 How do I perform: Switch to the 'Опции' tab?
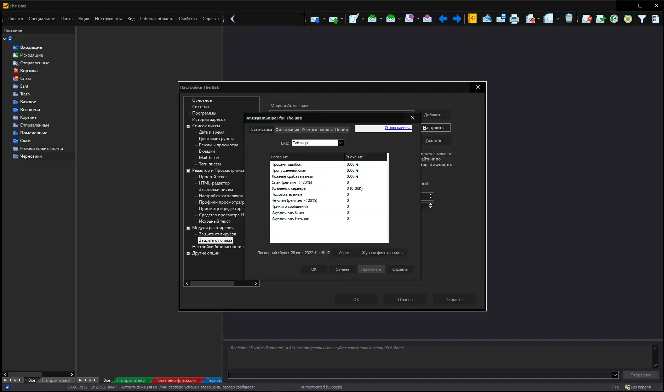click(342, 130)
